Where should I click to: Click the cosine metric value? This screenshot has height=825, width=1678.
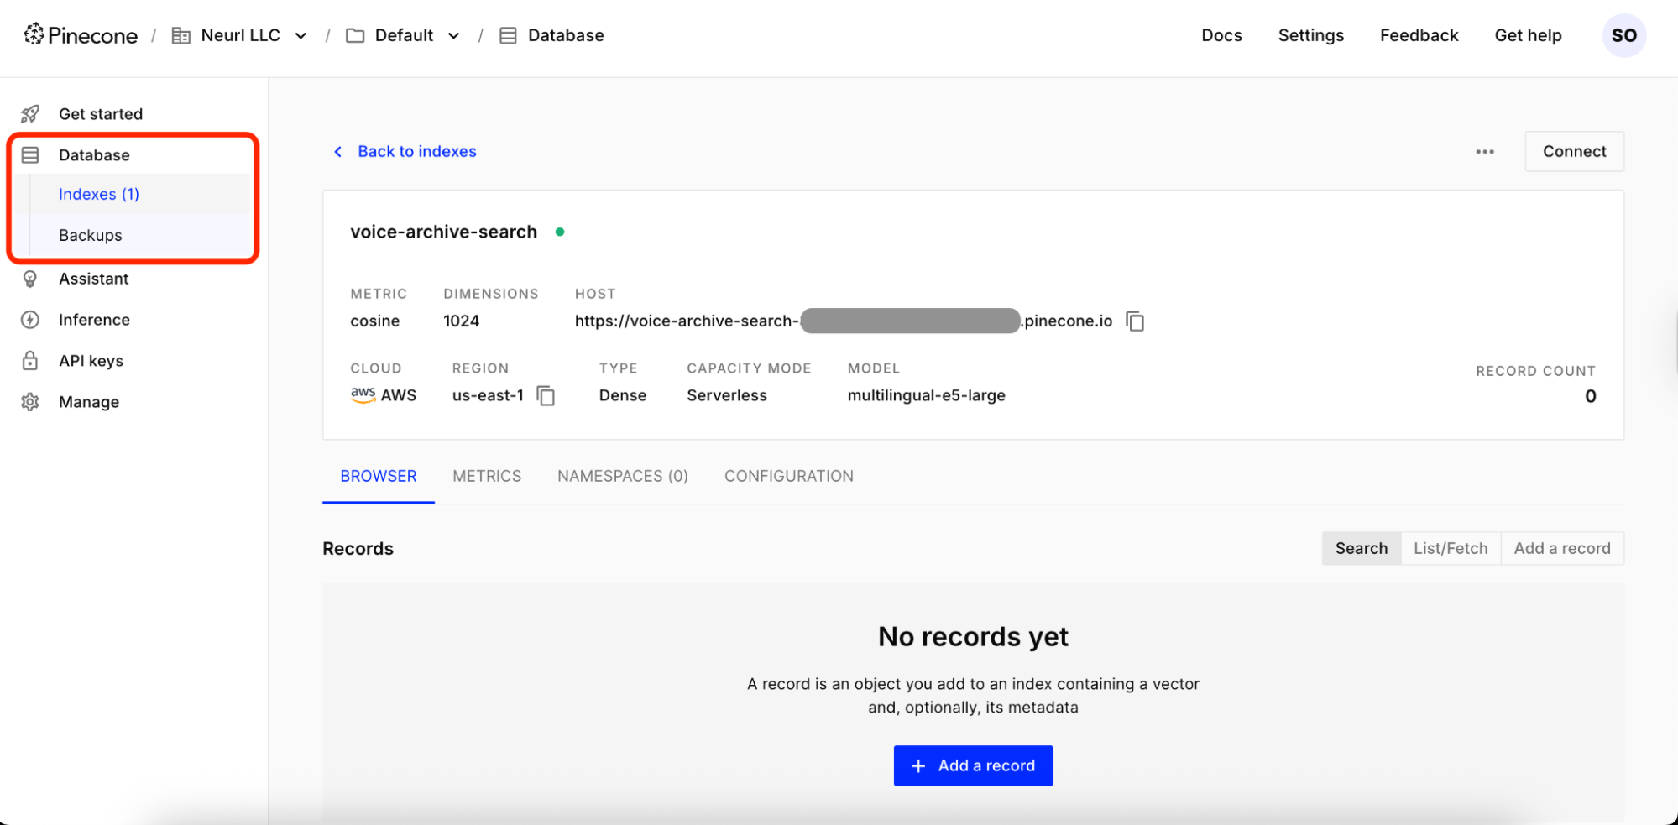click(x=375, y=321)
